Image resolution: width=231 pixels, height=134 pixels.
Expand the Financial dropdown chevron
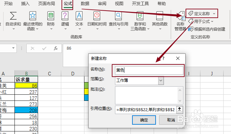point(51,29)
